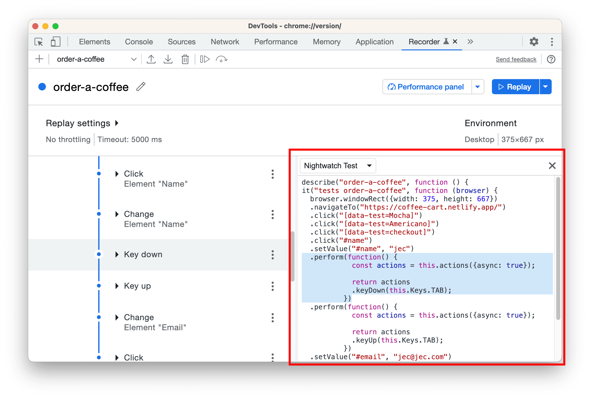The height and width of the screenshot is (399, 590).
Task: Click the delete recording trash icon
Action: click(185, 59)
